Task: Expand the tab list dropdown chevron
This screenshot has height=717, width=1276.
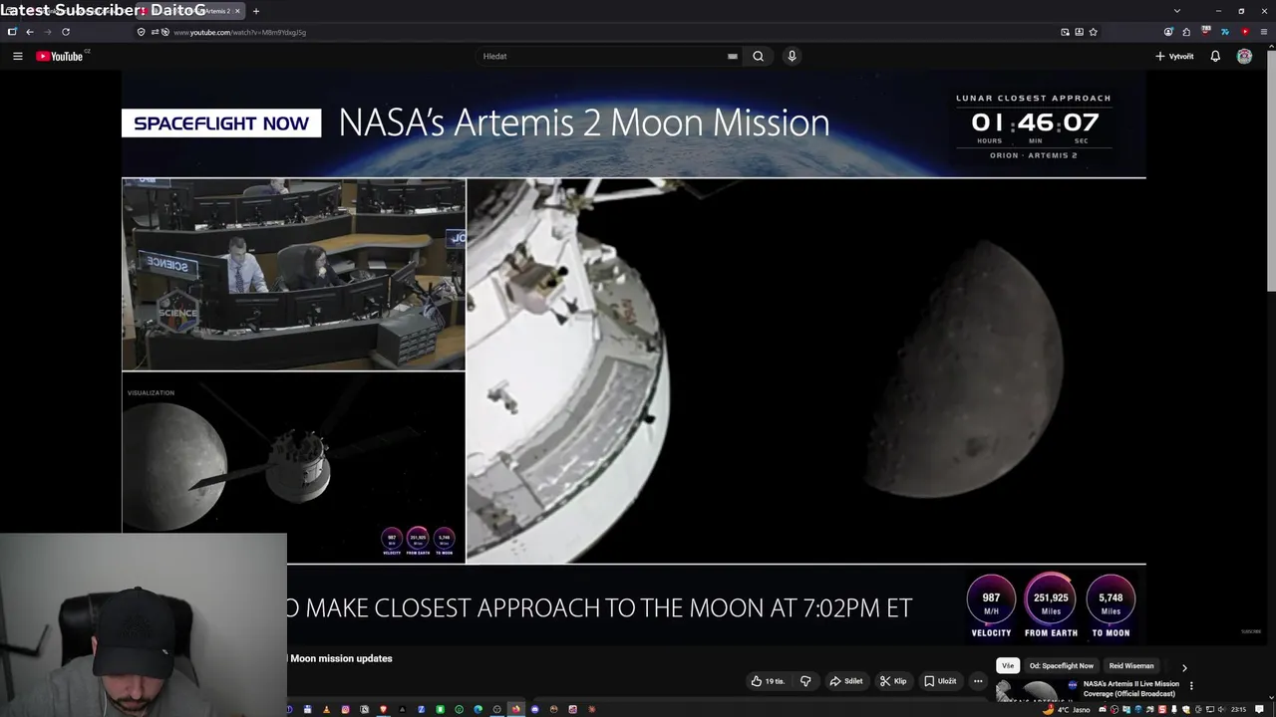Action: 1176,11
